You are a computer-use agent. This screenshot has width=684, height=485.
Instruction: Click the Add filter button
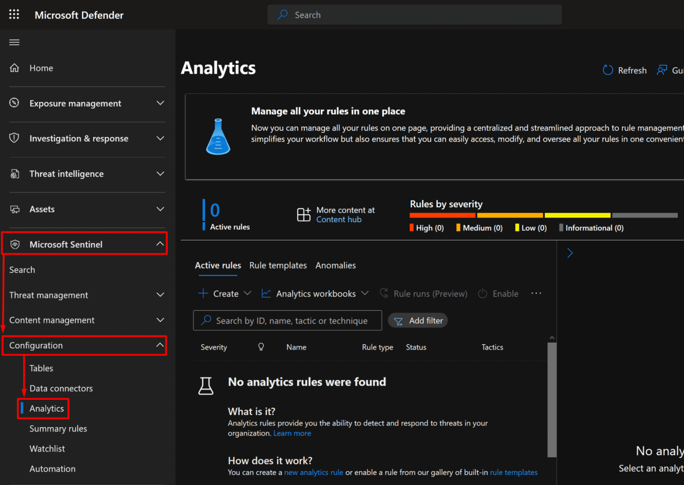click(x=418, y=321)
